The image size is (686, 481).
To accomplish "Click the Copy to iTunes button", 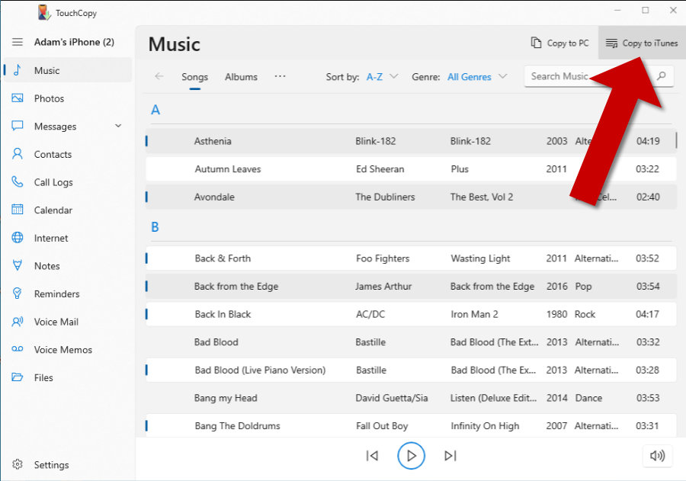I will (642, 43).
